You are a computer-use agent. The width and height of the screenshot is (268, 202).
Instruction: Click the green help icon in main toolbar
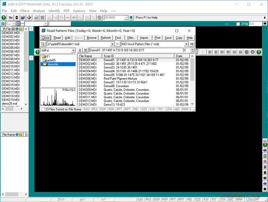click(4, 18)
